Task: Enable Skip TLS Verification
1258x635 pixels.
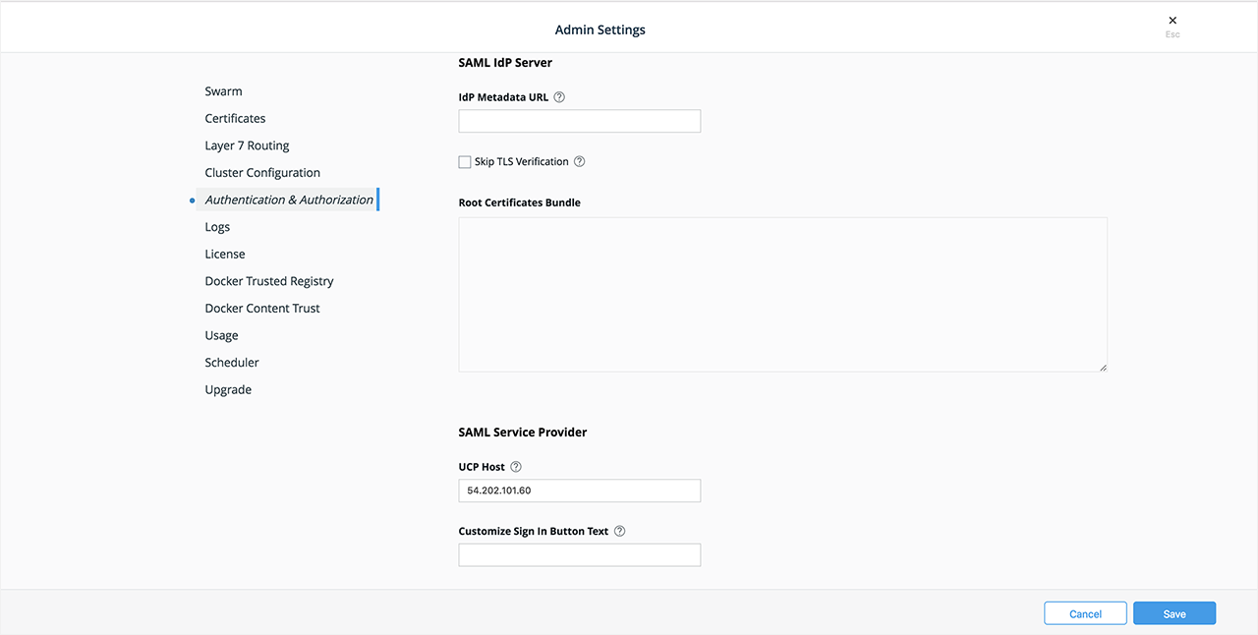Action: [x=464, y=161]
